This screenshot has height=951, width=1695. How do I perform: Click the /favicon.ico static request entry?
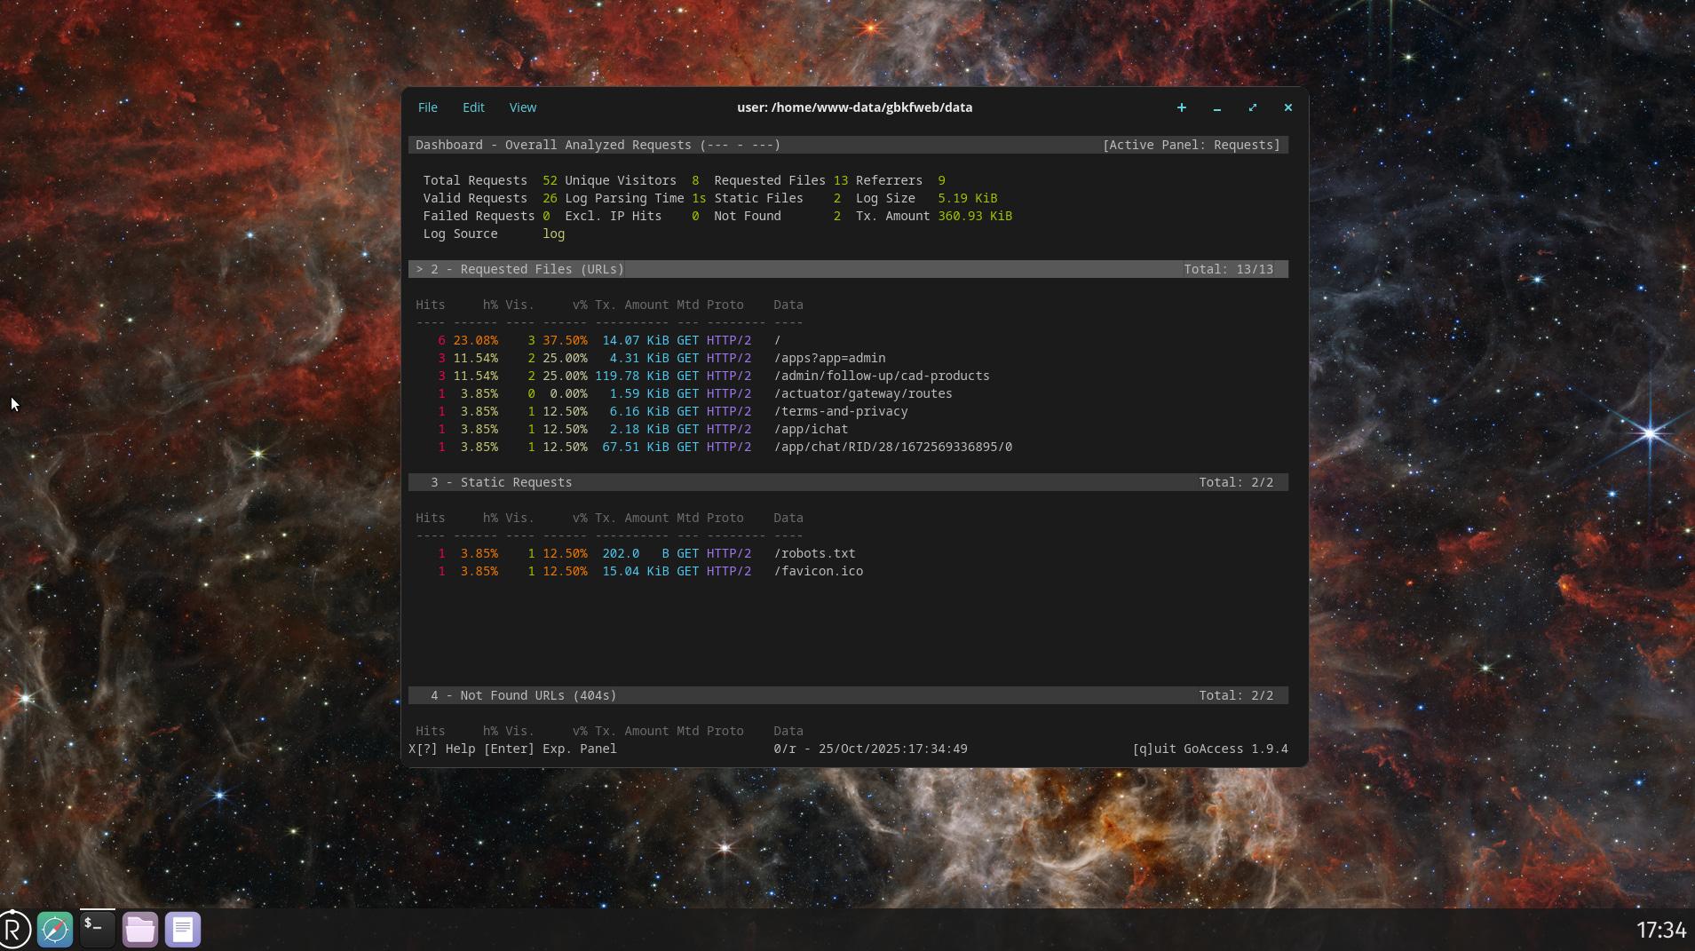818,571
